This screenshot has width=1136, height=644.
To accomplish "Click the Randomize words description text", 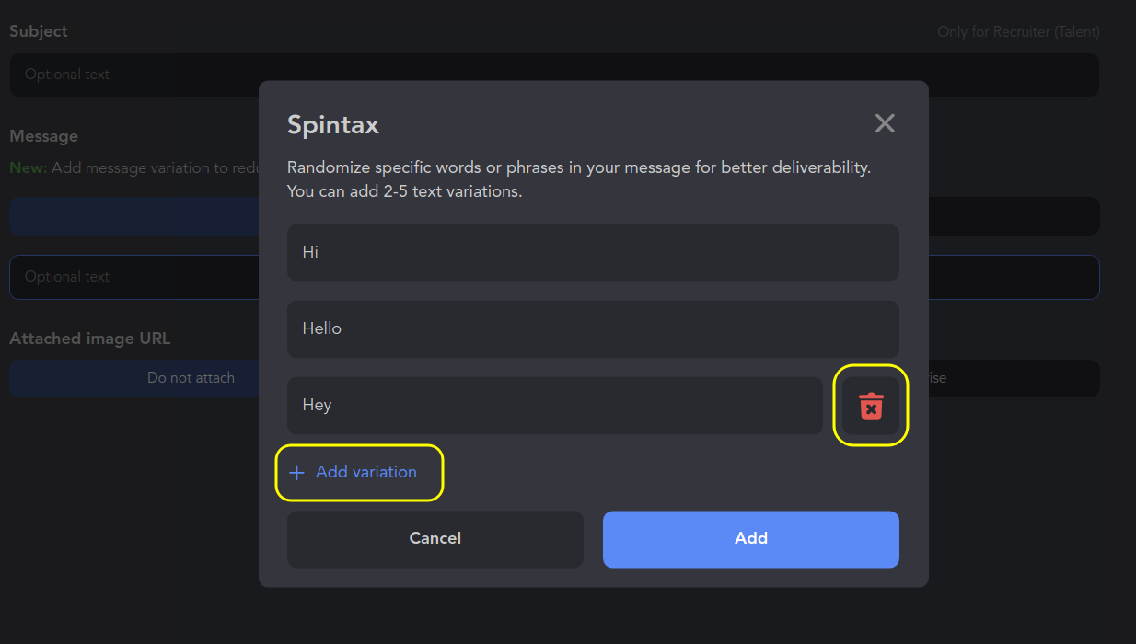I will [x=578, y=167].
